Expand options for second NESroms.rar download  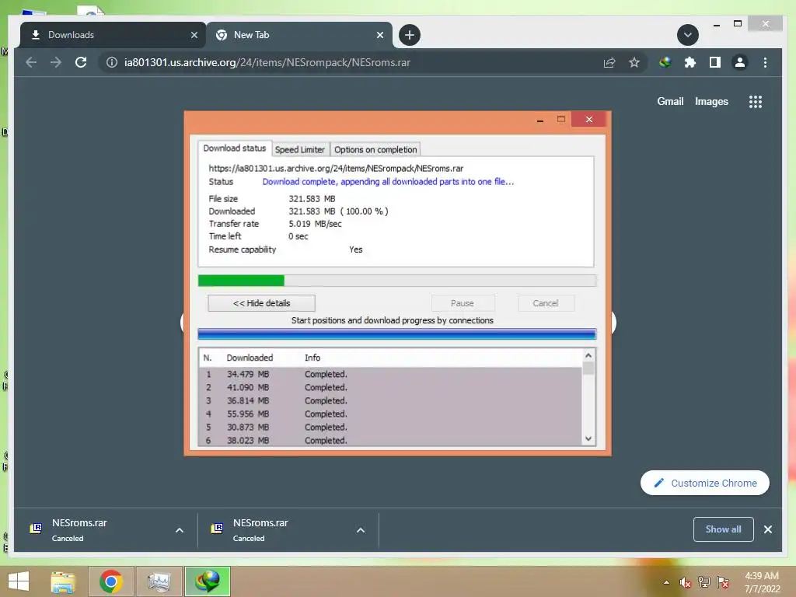click(x=361, y=530)
